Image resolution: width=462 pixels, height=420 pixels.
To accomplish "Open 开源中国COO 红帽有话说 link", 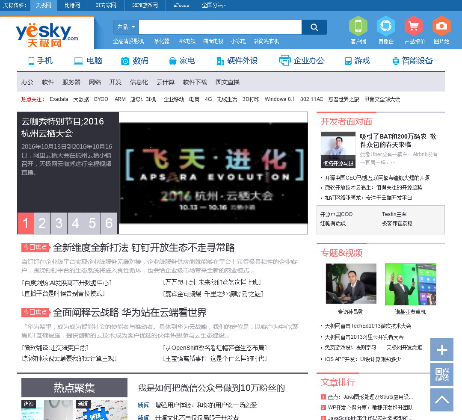I will pyautogui.click(x=337, y=219).
